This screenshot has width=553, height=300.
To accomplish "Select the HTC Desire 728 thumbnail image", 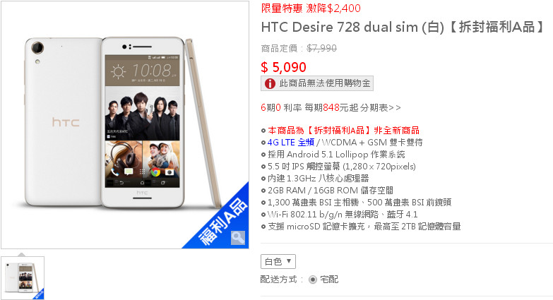I will (23, 278).
